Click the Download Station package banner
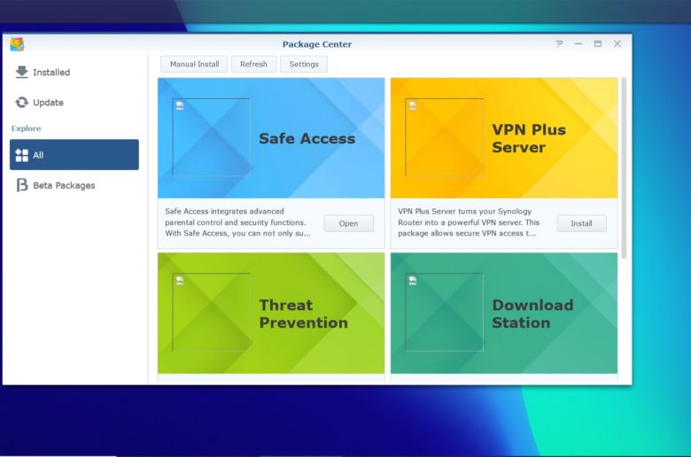Image resolution: width=691 pixels, height=457 pixels. click(504, 314)
